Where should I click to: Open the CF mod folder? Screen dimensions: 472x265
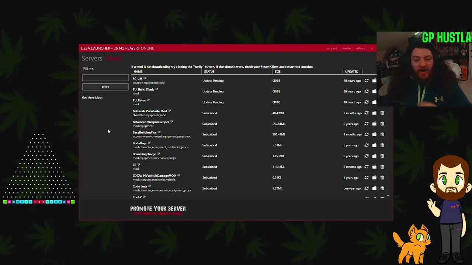(x=374, y=167)
